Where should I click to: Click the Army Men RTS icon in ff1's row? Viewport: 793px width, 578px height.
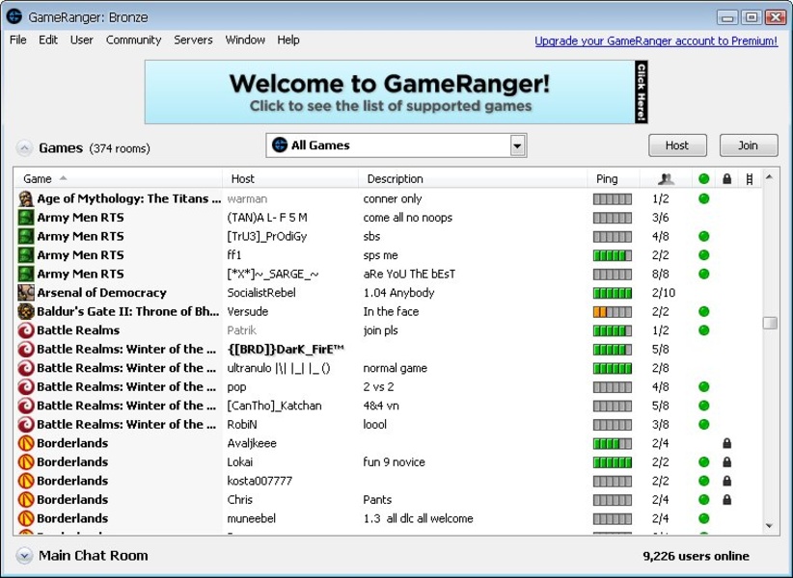(26, 255)
